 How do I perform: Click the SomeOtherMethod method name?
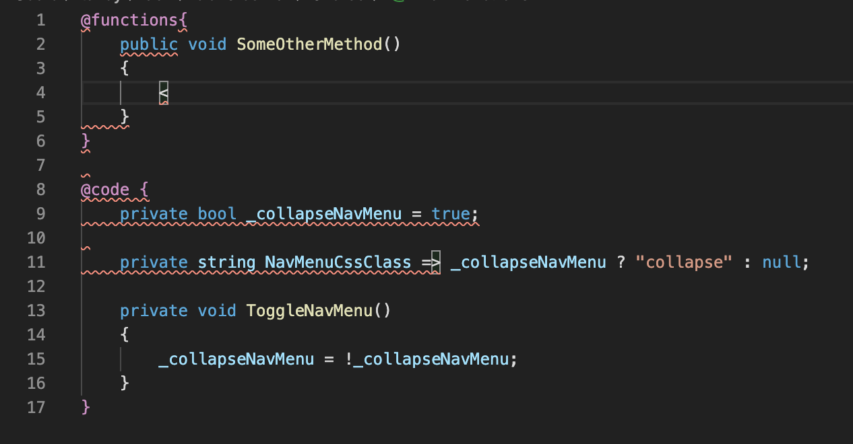pyautogui.click(x=309, y=44)
